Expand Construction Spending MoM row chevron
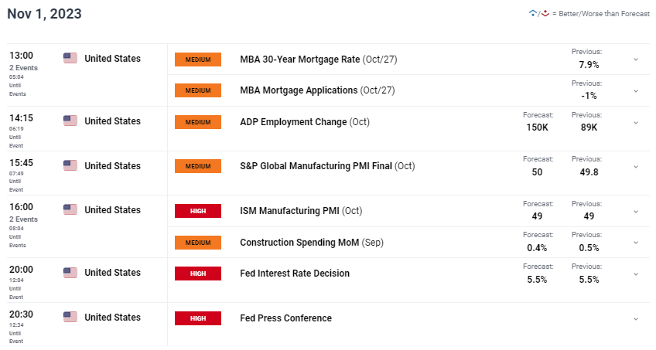The width and height of the screenshot is (656, 350). pyautogui.click(x=636, y=243)
